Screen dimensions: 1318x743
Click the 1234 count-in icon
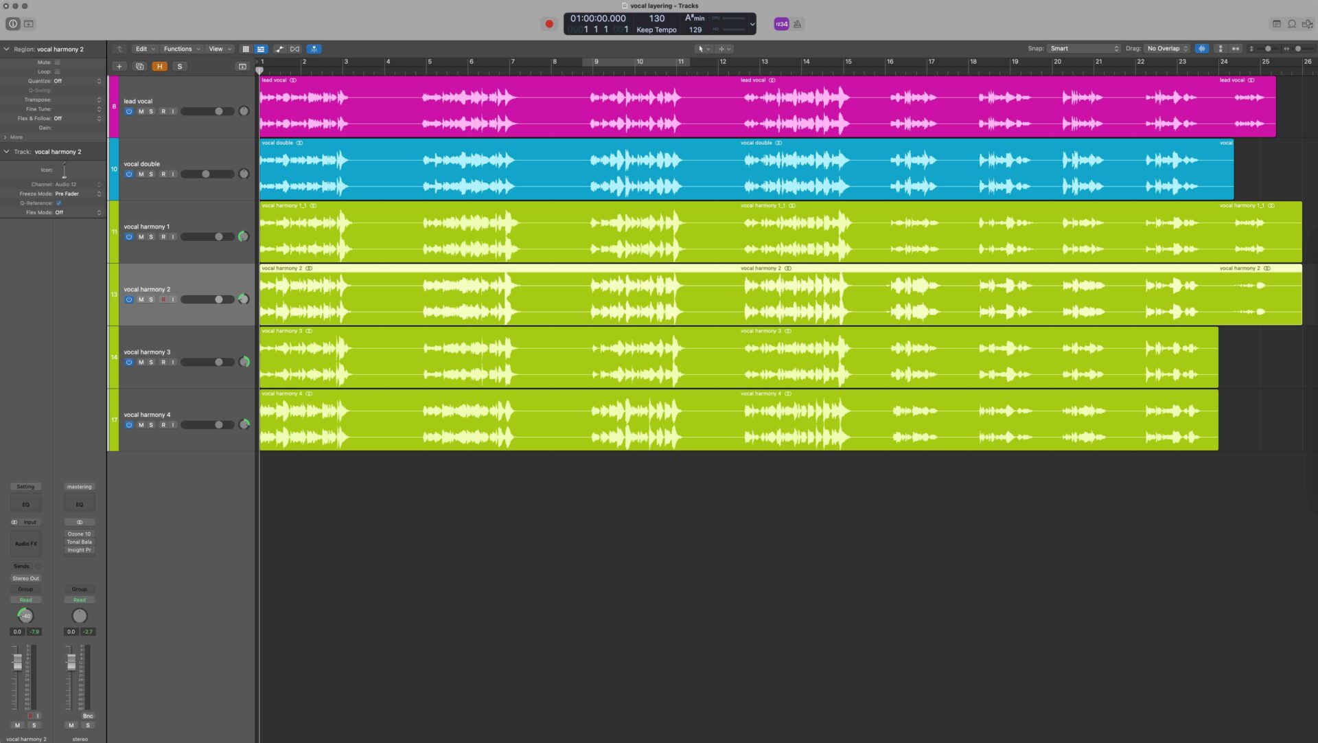click(x=781, y=24)
